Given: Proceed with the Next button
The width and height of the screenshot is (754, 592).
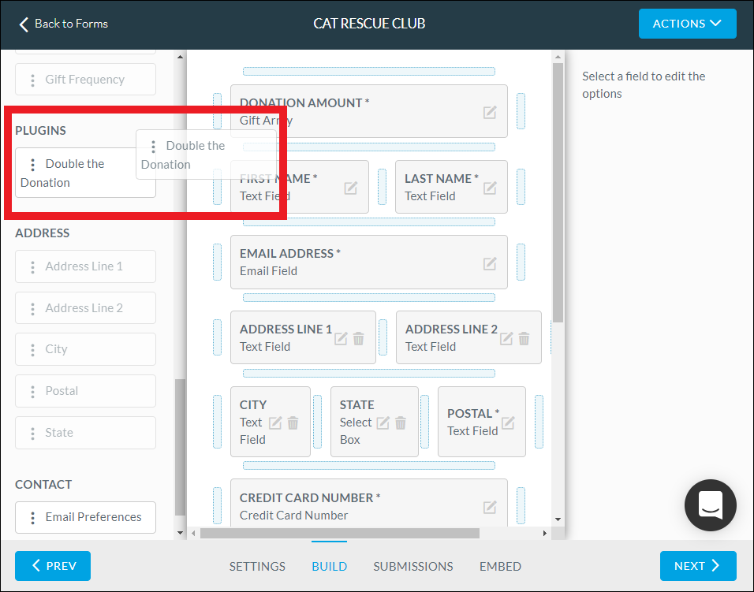Looking at the screenshot, I should (698, 566).
